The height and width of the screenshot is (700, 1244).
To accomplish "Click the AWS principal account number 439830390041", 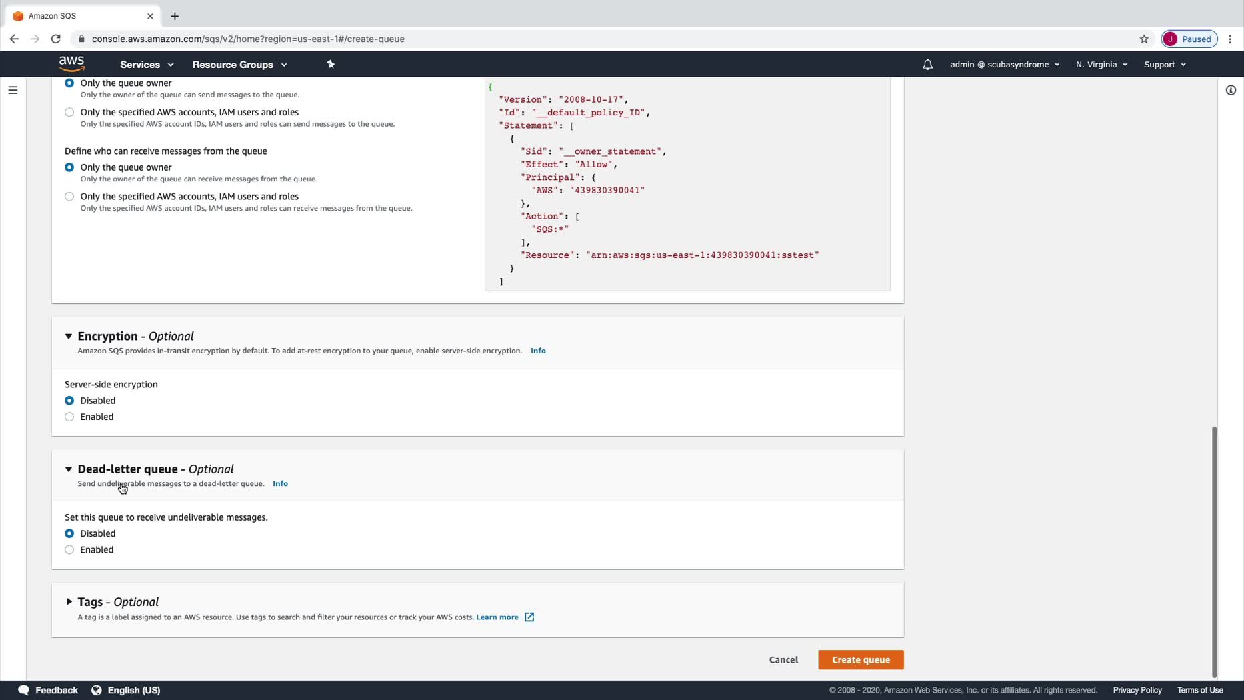I will tap(607, 191).
